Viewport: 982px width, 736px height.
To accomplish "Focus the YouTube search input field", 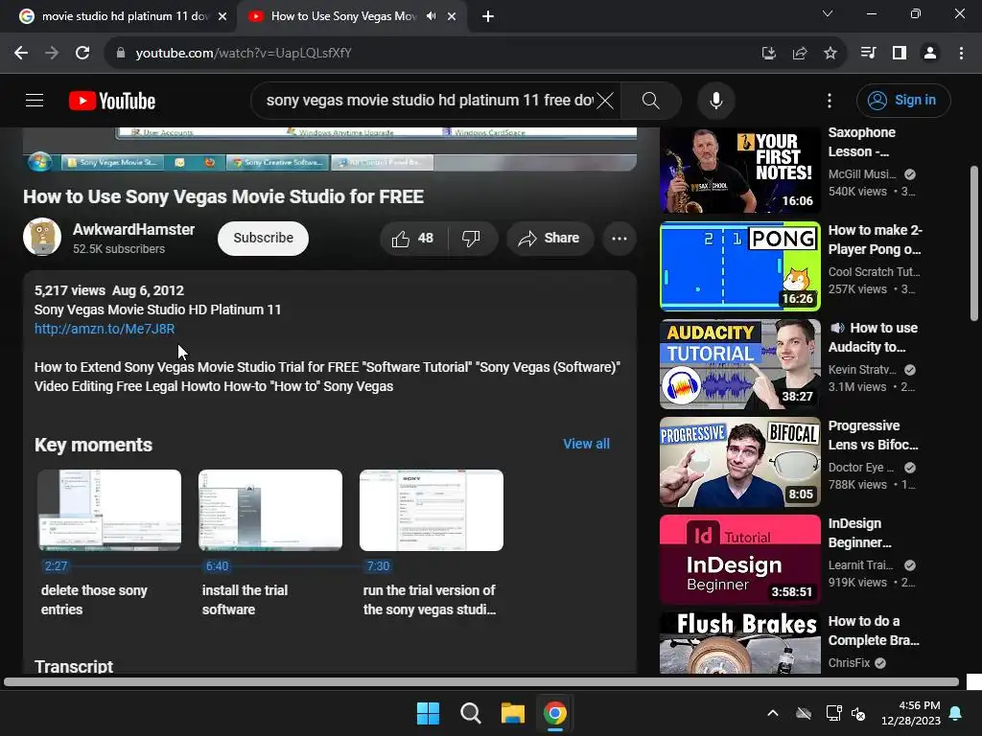I will pos(430,100).
